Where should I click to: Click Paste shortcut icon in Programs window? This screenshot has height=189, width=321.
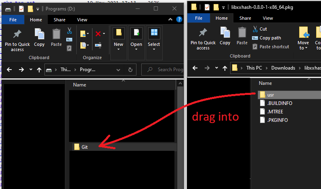pyautogui.click(x=69, y=48)
